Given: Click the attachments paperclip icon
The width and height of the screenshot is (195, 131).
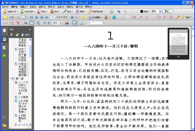Looking at the screenshot, I should (4, 117).
